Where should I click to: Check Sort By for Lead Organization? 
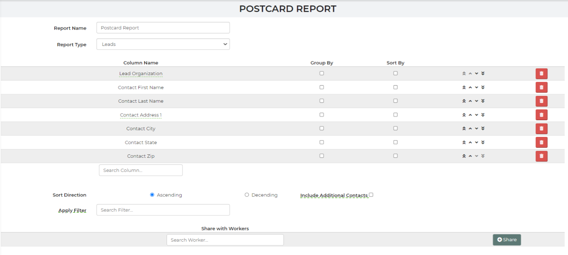395,73
